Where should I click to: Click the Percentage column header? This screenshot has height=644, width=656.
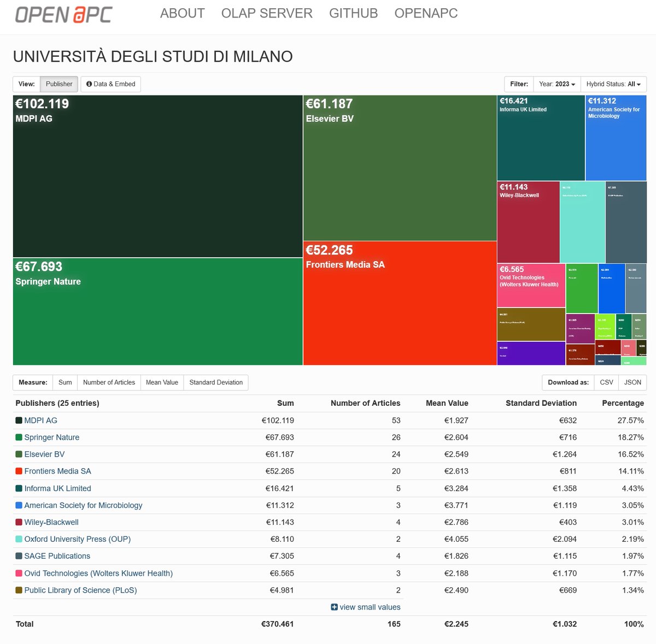623,403
